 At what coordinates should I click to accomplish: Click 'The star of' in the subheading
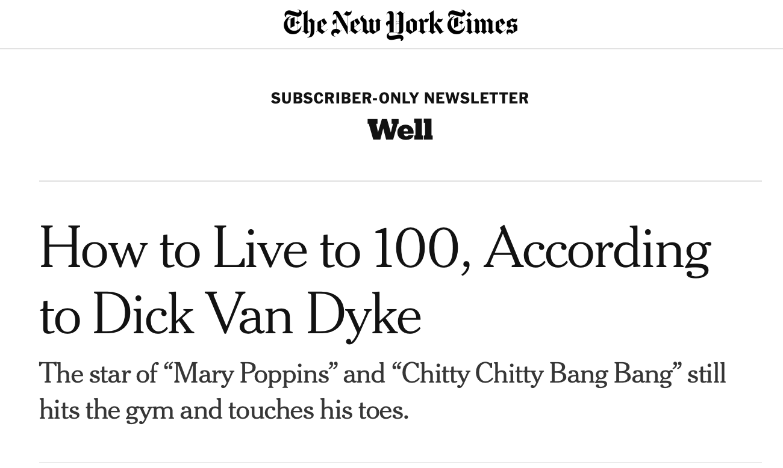pyautogui.click(x=98, y=374)
